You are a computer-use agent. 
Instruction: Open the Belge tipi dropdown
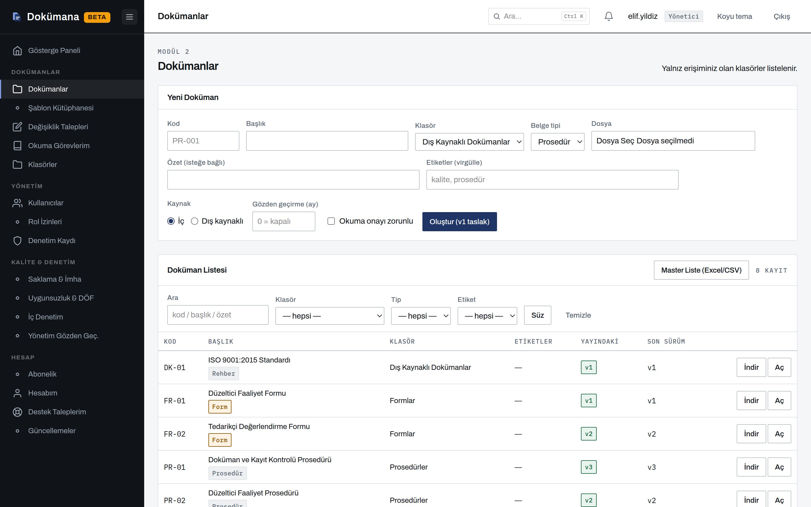coord(557,142)
